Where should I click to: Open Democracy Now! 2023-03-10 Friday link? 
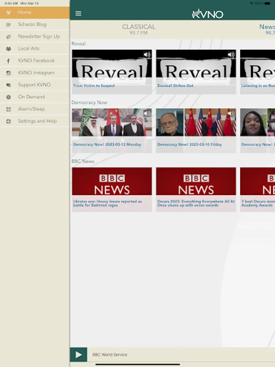coord(189,144)
